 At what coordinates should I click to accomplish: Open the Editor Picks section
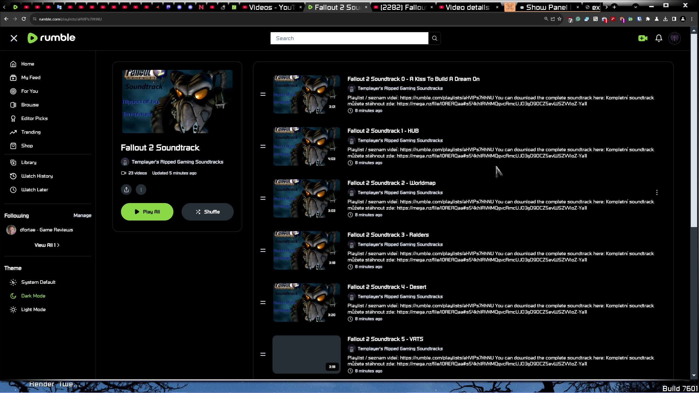pyautogui.click(x=34, y=118)
